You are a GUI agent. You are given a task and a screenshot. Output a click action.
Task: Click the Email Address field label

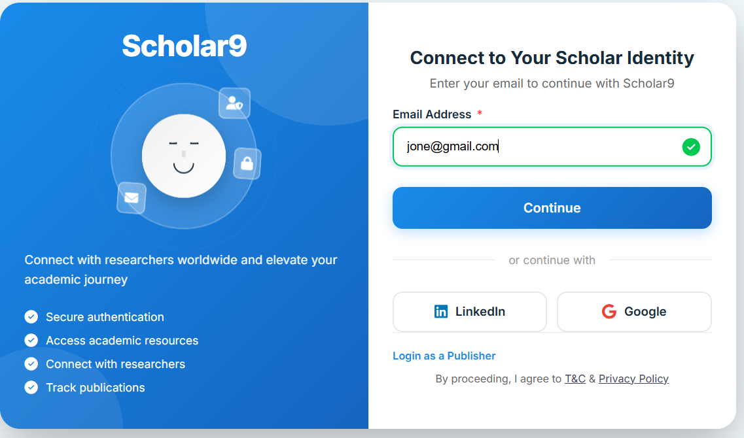tap(432, 114)
